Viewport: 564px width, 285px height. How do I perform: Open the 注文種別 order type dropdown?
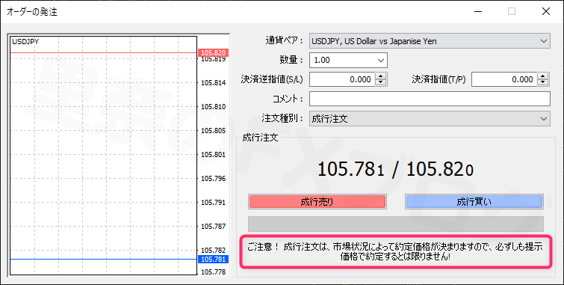pos(430,118)
